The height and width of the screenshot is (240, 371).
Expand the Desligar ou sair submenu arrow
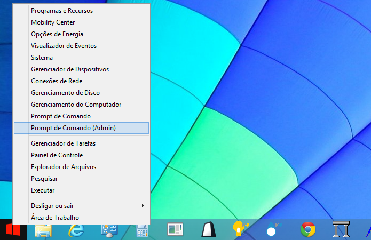click(143, 206)
